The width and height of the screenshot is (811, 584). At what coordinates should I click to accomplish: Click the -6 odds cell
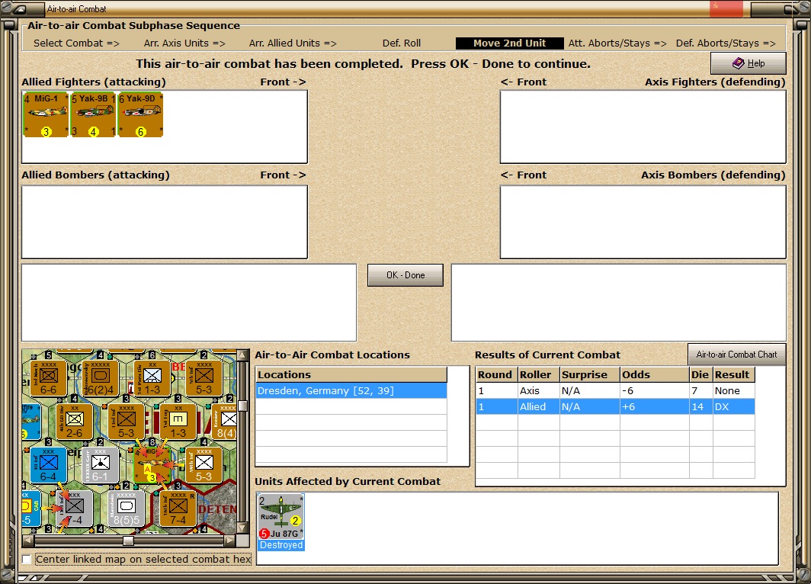click(655, 390)
